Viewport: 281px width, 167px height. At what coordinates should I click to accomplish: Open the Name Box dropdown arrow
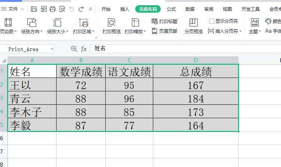52,49
